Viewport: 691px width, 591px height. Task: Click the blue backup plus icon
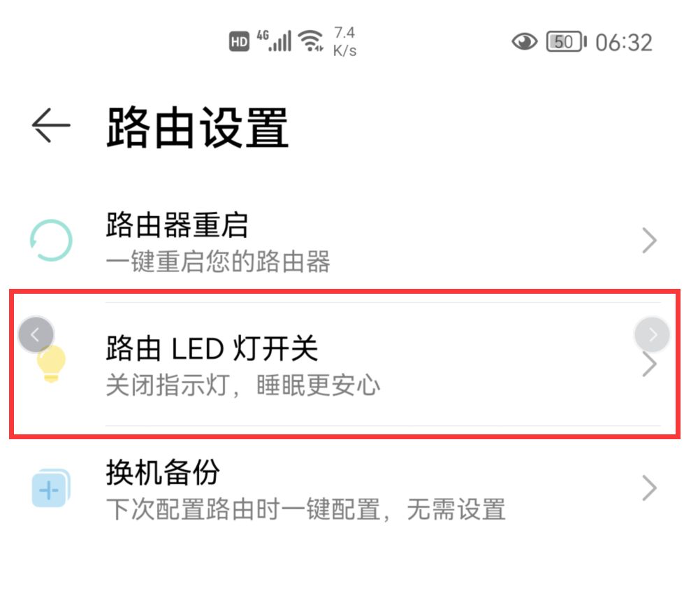(x=51, y=487)
